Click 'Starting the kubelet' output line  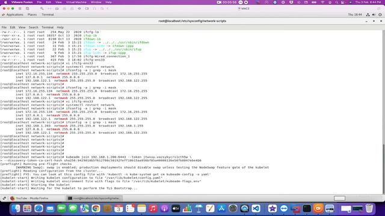tap(35, 185)
